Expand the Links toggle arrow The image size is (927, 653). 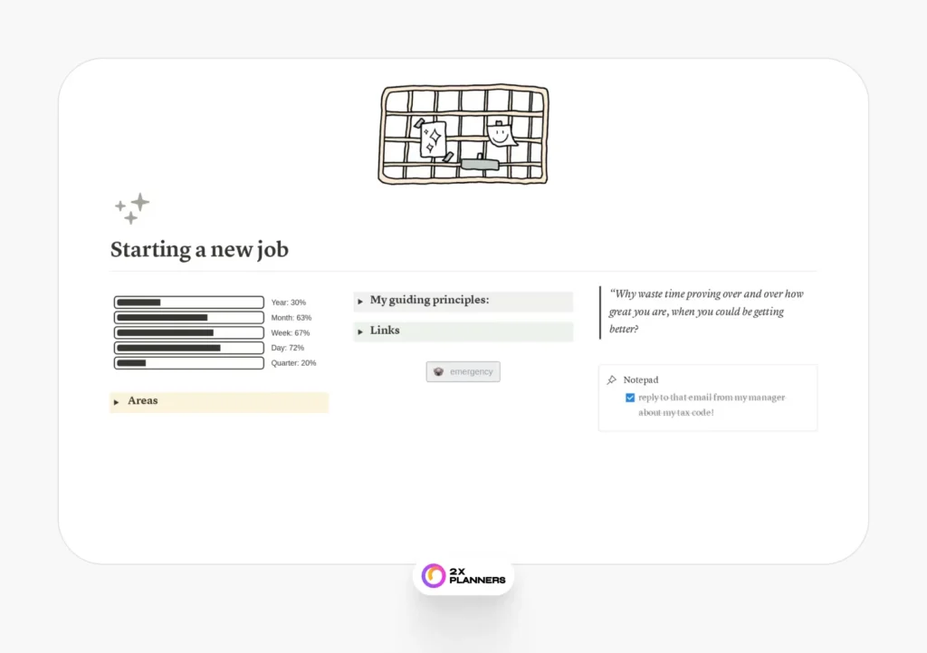pos(360,331)
